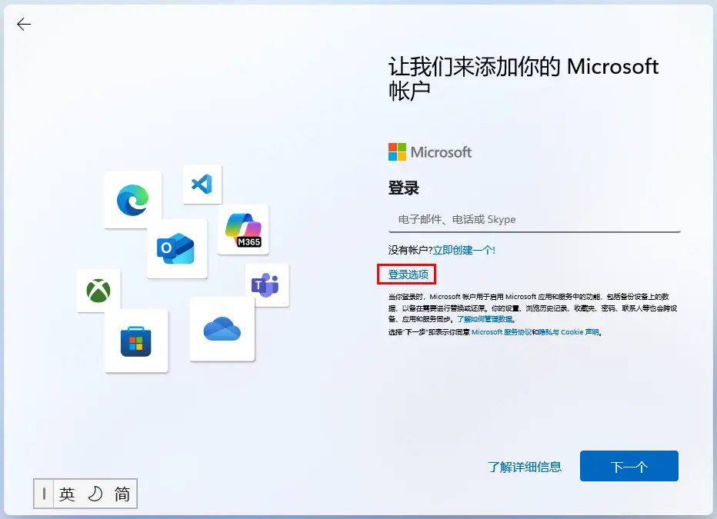Click the Microsoft Store icon
The height and width of the screenshot is (519, 717).
136,341
